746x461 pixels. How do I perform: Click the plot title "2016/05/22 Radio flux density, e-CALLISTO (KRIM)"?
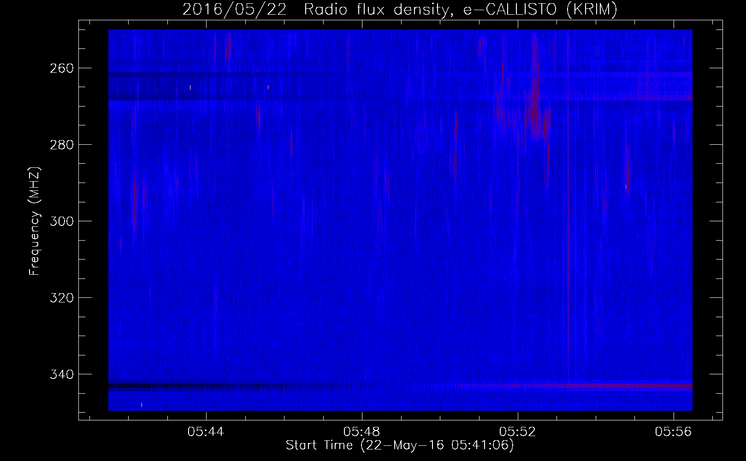(x=400, y=9)
